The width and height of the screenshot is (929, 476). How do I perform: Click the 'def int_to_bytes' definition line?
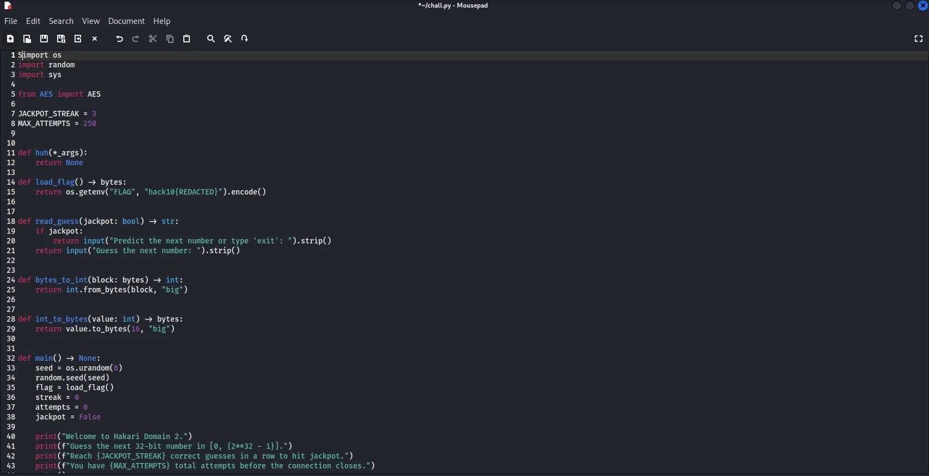[x=101, y=319]
